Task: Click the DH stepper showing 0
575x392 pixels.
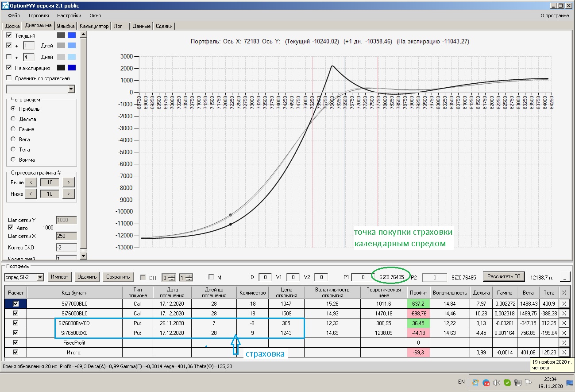Action: [x=168, y=278]
